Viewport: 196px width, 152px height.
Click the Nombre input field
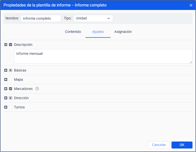(x=41, y=18)
